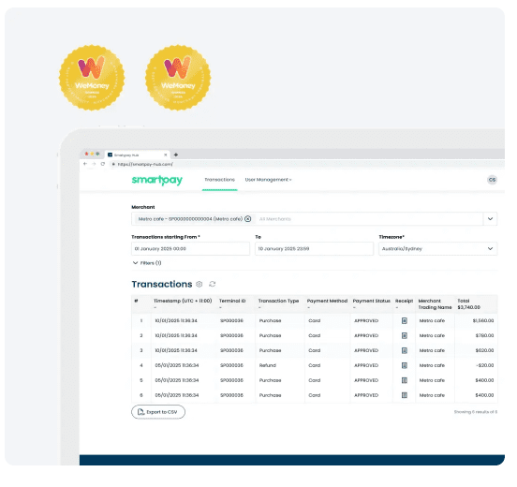Expand the Filters (1) section
This screenshot has height=487, width=517.
point(147,263)
